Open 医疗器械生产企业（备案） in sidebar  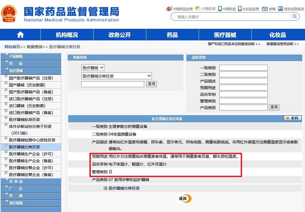31,161
